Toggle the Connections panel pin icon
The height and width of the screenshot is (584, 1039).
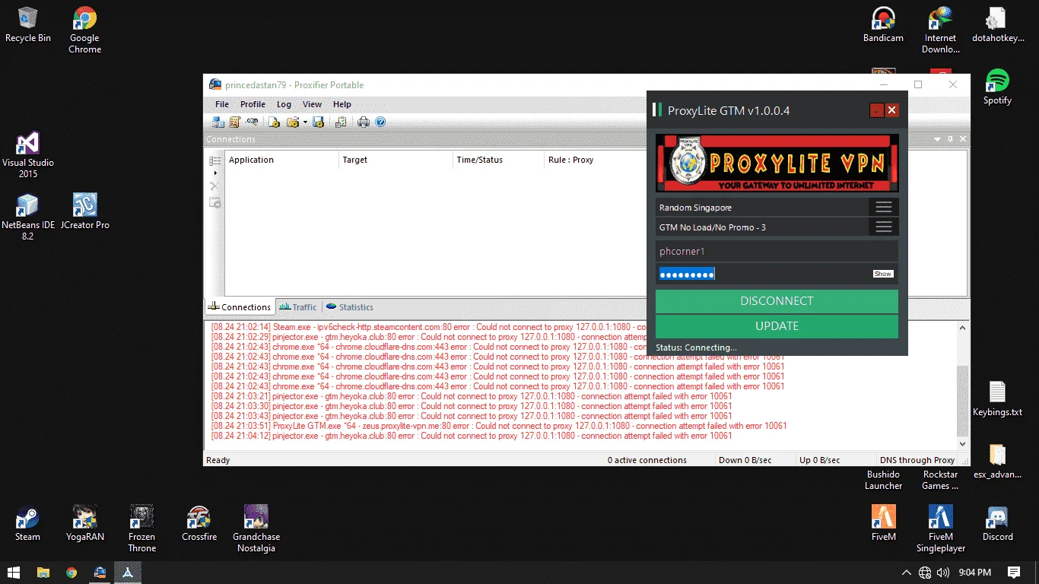950,139
